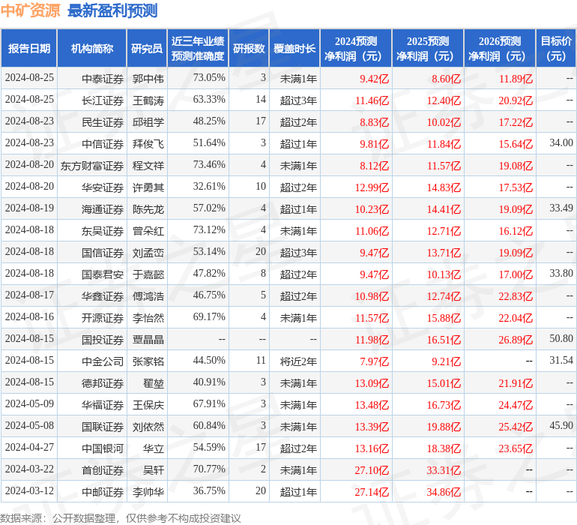Click the 机构简称 column header

pyautogui.click(x=91, y=49)
